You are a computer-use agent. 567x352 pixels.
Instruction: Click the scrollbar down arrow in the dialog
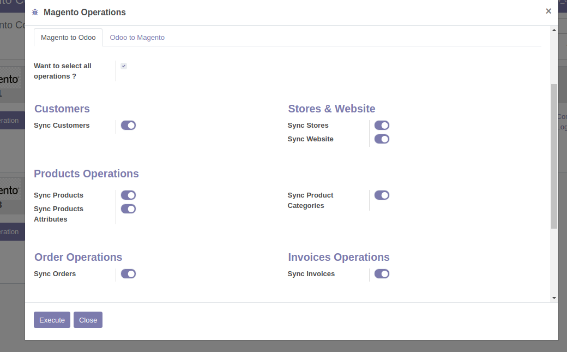(x=554, y=298)
